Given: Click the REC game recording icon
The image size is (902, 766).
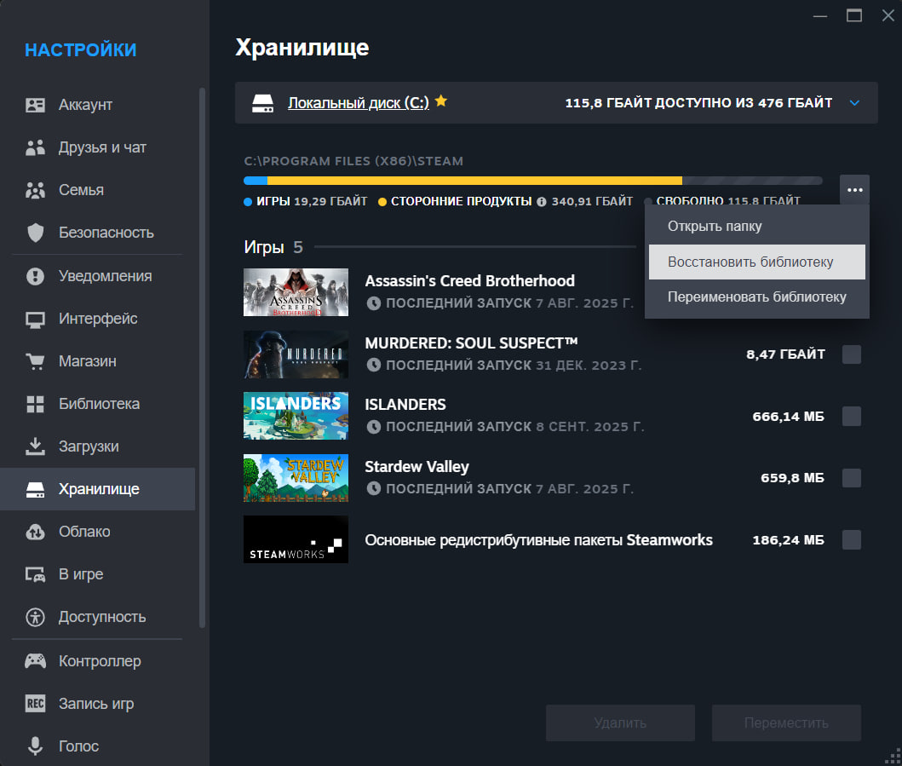Looking at the screenshot, I should tap(35, 703).
